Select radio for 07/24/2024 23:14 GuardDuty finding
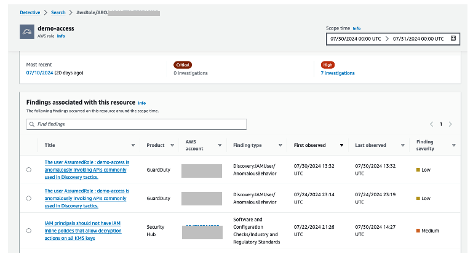473x262 pixels. pyautogui.click(x=29, y=199)
